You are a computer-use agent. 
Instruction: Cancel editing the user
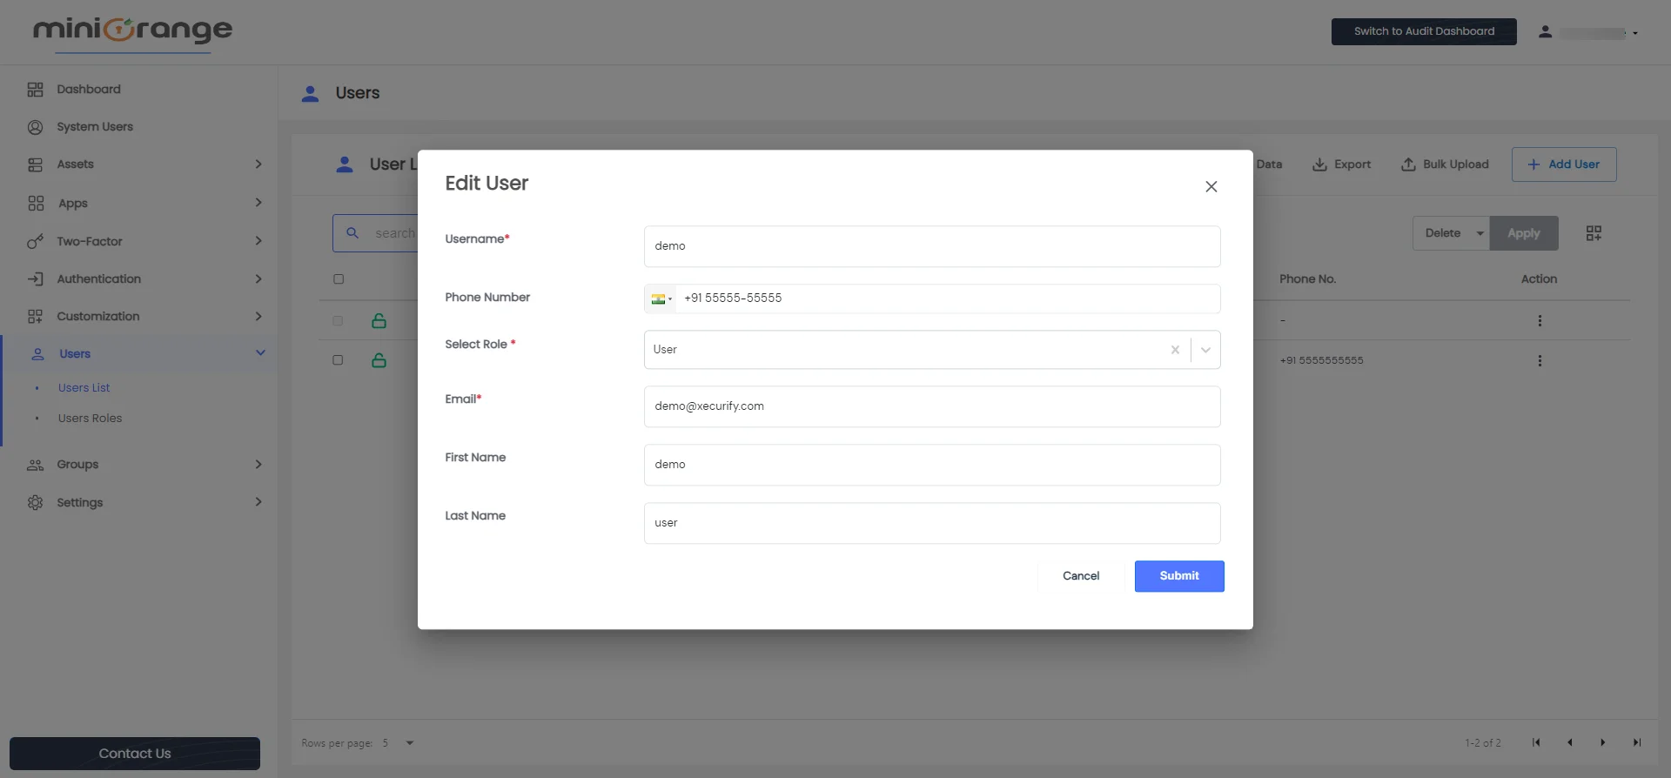tap(1080, 576)
